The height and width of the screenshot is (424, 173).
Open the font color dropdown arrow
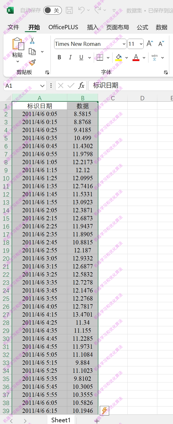(x=144, y=58)
